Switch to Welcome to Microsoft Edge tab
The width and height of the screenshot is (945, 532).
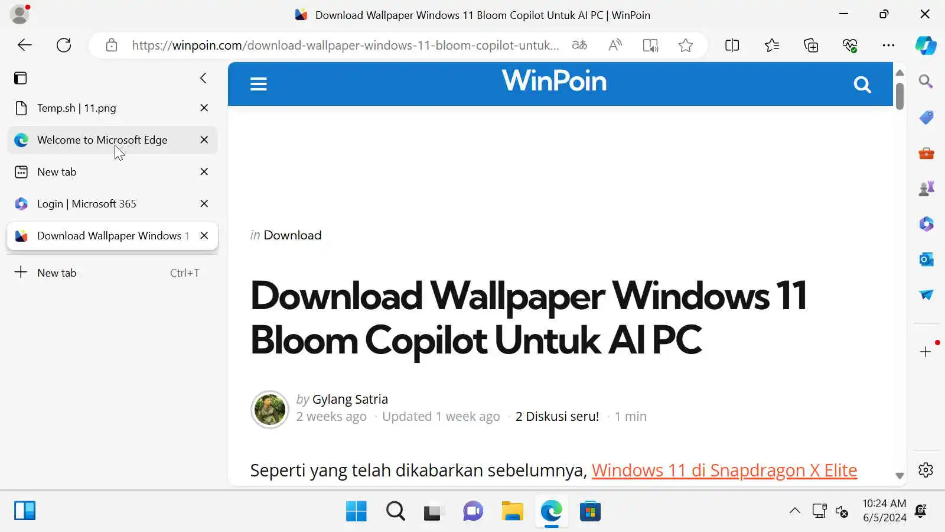click(112, 140)
